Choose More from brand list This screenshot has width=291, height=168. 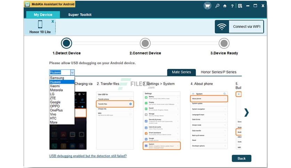tap(62, 123)
